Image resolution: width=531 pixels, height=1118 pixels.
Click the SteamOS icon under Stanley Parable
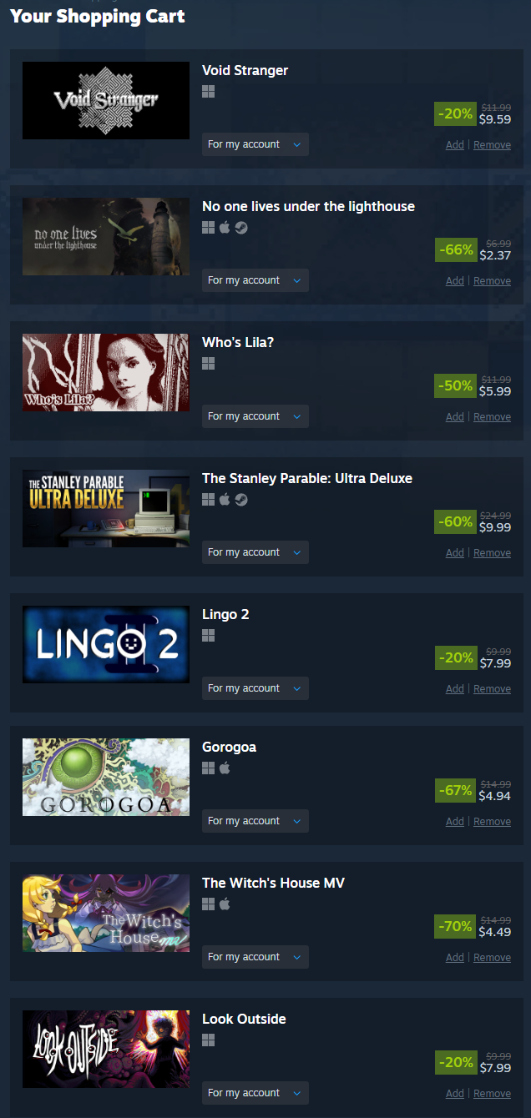click(241, 500)
